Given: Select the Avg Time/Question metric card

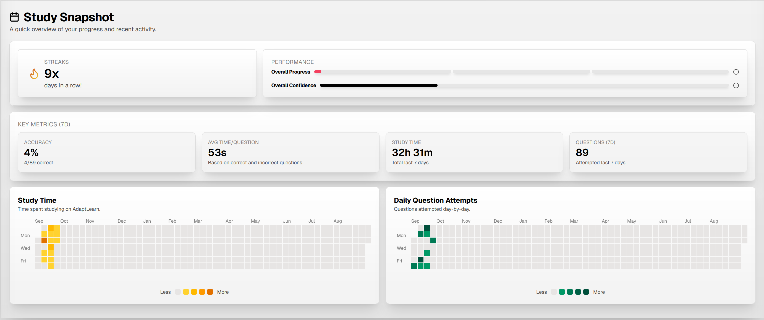Looking at the screenshot, I should (290, 152).
